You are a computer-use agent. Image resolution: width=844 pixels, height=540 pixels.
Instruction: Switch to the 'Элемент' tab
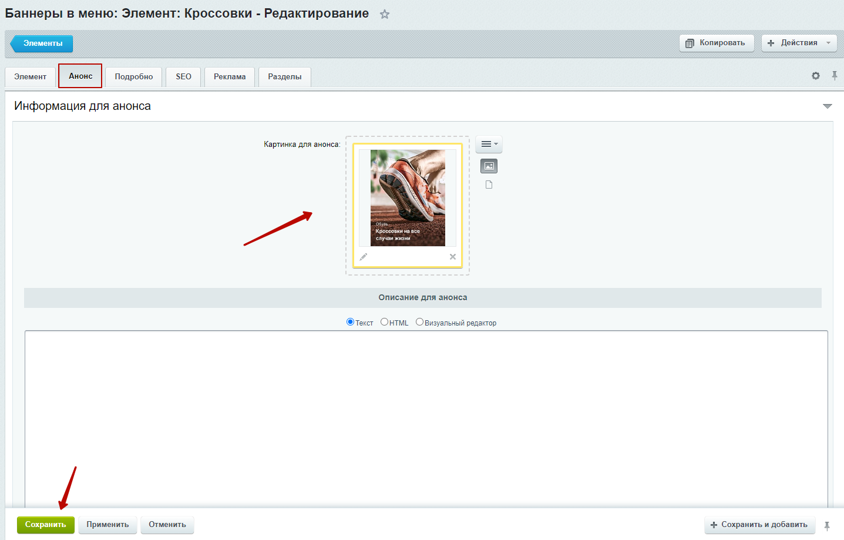tap(31, 77)
